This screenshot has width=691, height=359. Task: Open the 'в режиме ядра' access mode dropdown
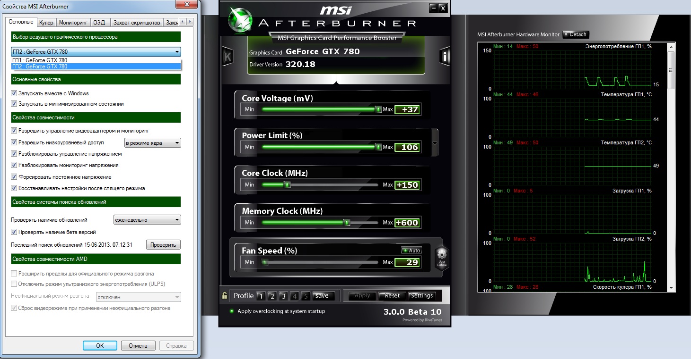[x=153, y=143]
